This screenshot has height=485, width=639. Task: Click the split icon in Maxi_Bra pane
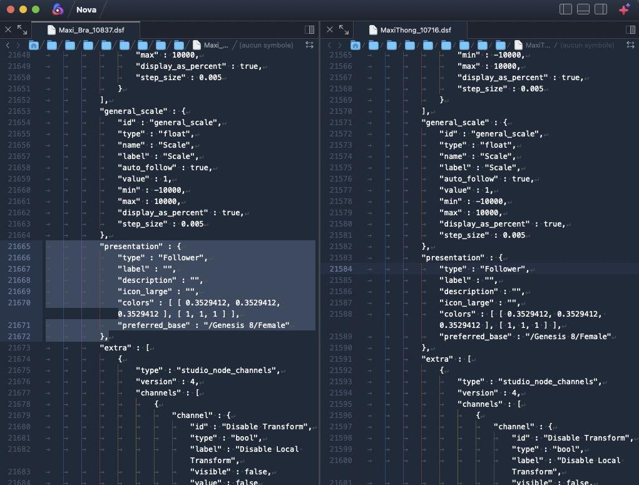point(309,30)
